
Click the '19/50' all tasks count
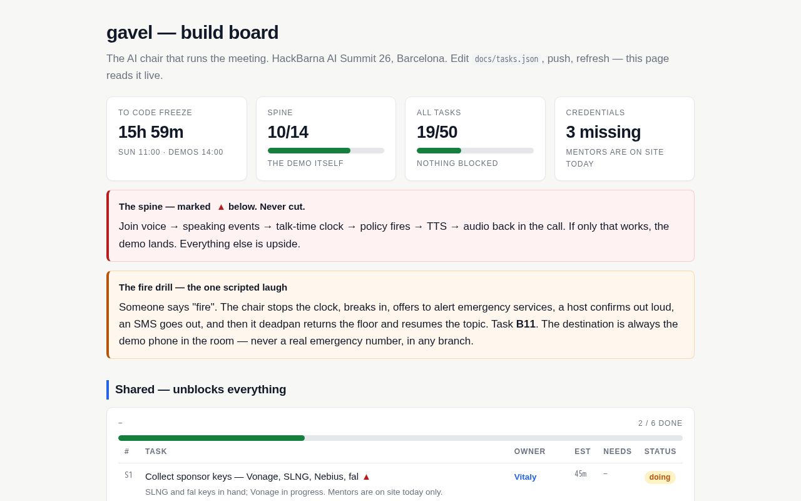coord(437,132)
